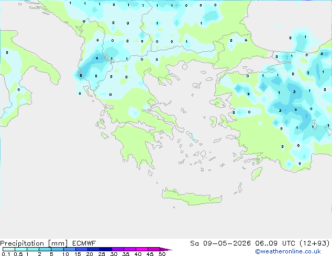Screen dimensions: 332x256
Task: Click the legend tick label '50'
Action: tap(162, 254)
